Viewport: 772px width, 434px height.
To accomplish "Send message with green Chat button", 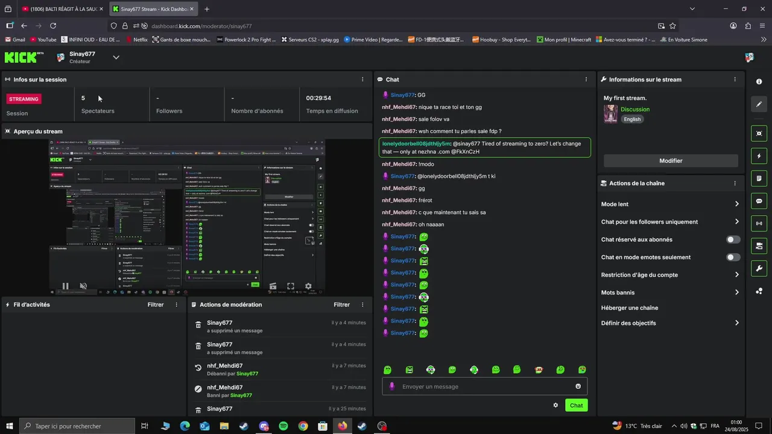I will point(576,405).
